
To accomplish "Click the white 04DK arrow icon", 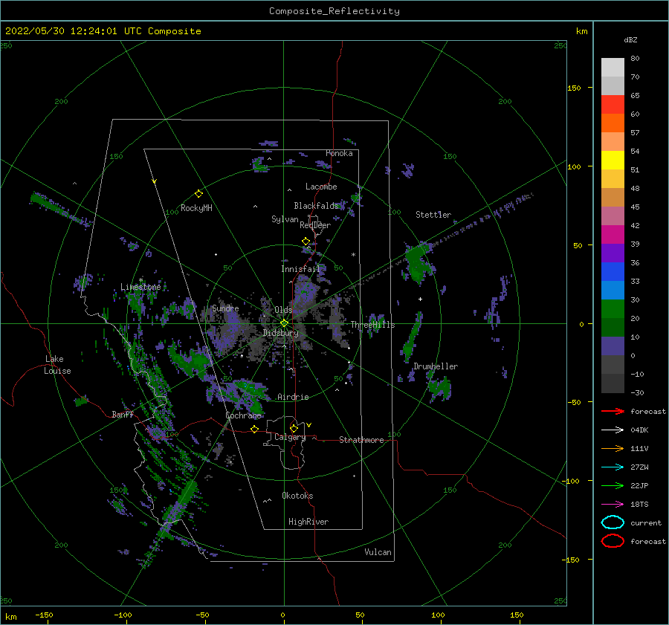I will (x=613, y=430).
